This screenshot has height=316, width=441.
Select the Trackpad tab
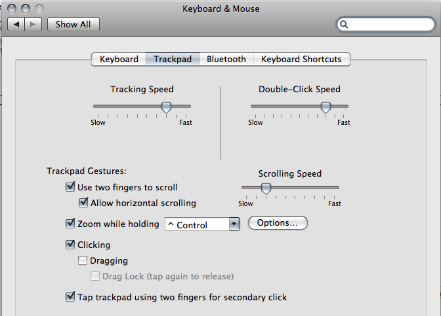coord(173,59)
